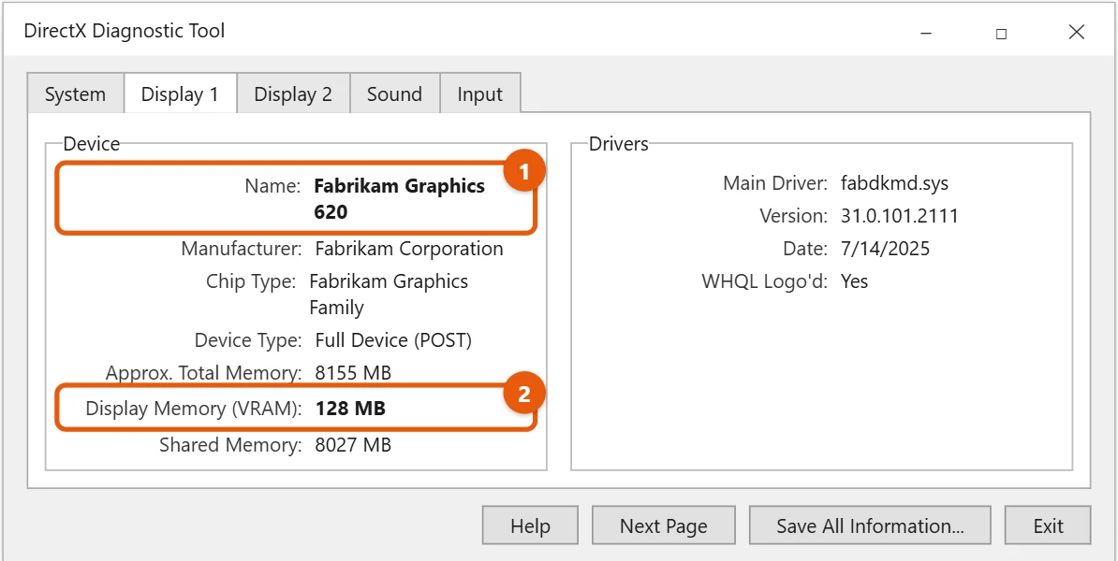Click the Exit button
Image resolution: width=1118 pixels, height=561 pixels.
tap(1048, 526)
